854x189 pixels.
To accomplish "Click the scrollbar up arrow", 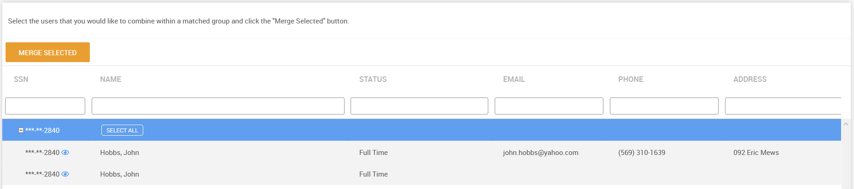I will [x=846, y=124].
